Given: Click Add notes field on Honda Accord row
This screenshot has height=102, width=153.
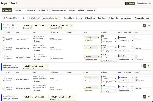Looking at the screenshot, I should point(143,88).
